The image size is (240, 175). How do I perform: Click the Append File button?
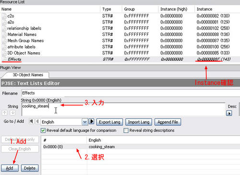coord(168,122)
